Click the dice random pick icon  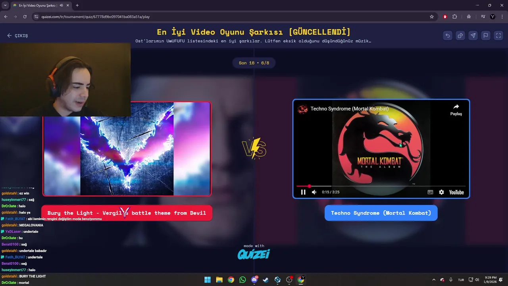[460, 35]
